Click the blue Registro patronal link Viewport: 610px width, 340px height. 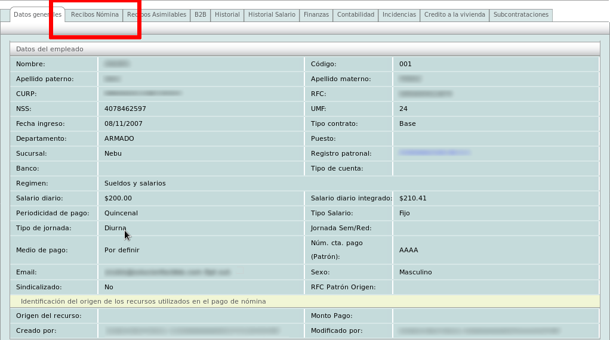(x=434, y=153)
